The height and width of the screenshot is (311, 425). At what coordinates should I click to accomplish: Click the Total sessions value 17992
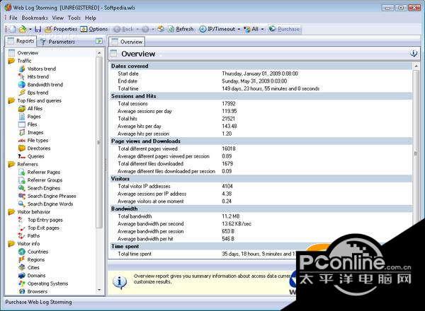229,104
